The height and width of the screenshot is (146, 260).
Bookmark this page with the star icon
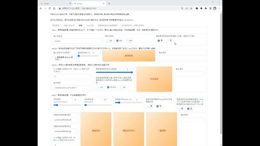point(191,8)
